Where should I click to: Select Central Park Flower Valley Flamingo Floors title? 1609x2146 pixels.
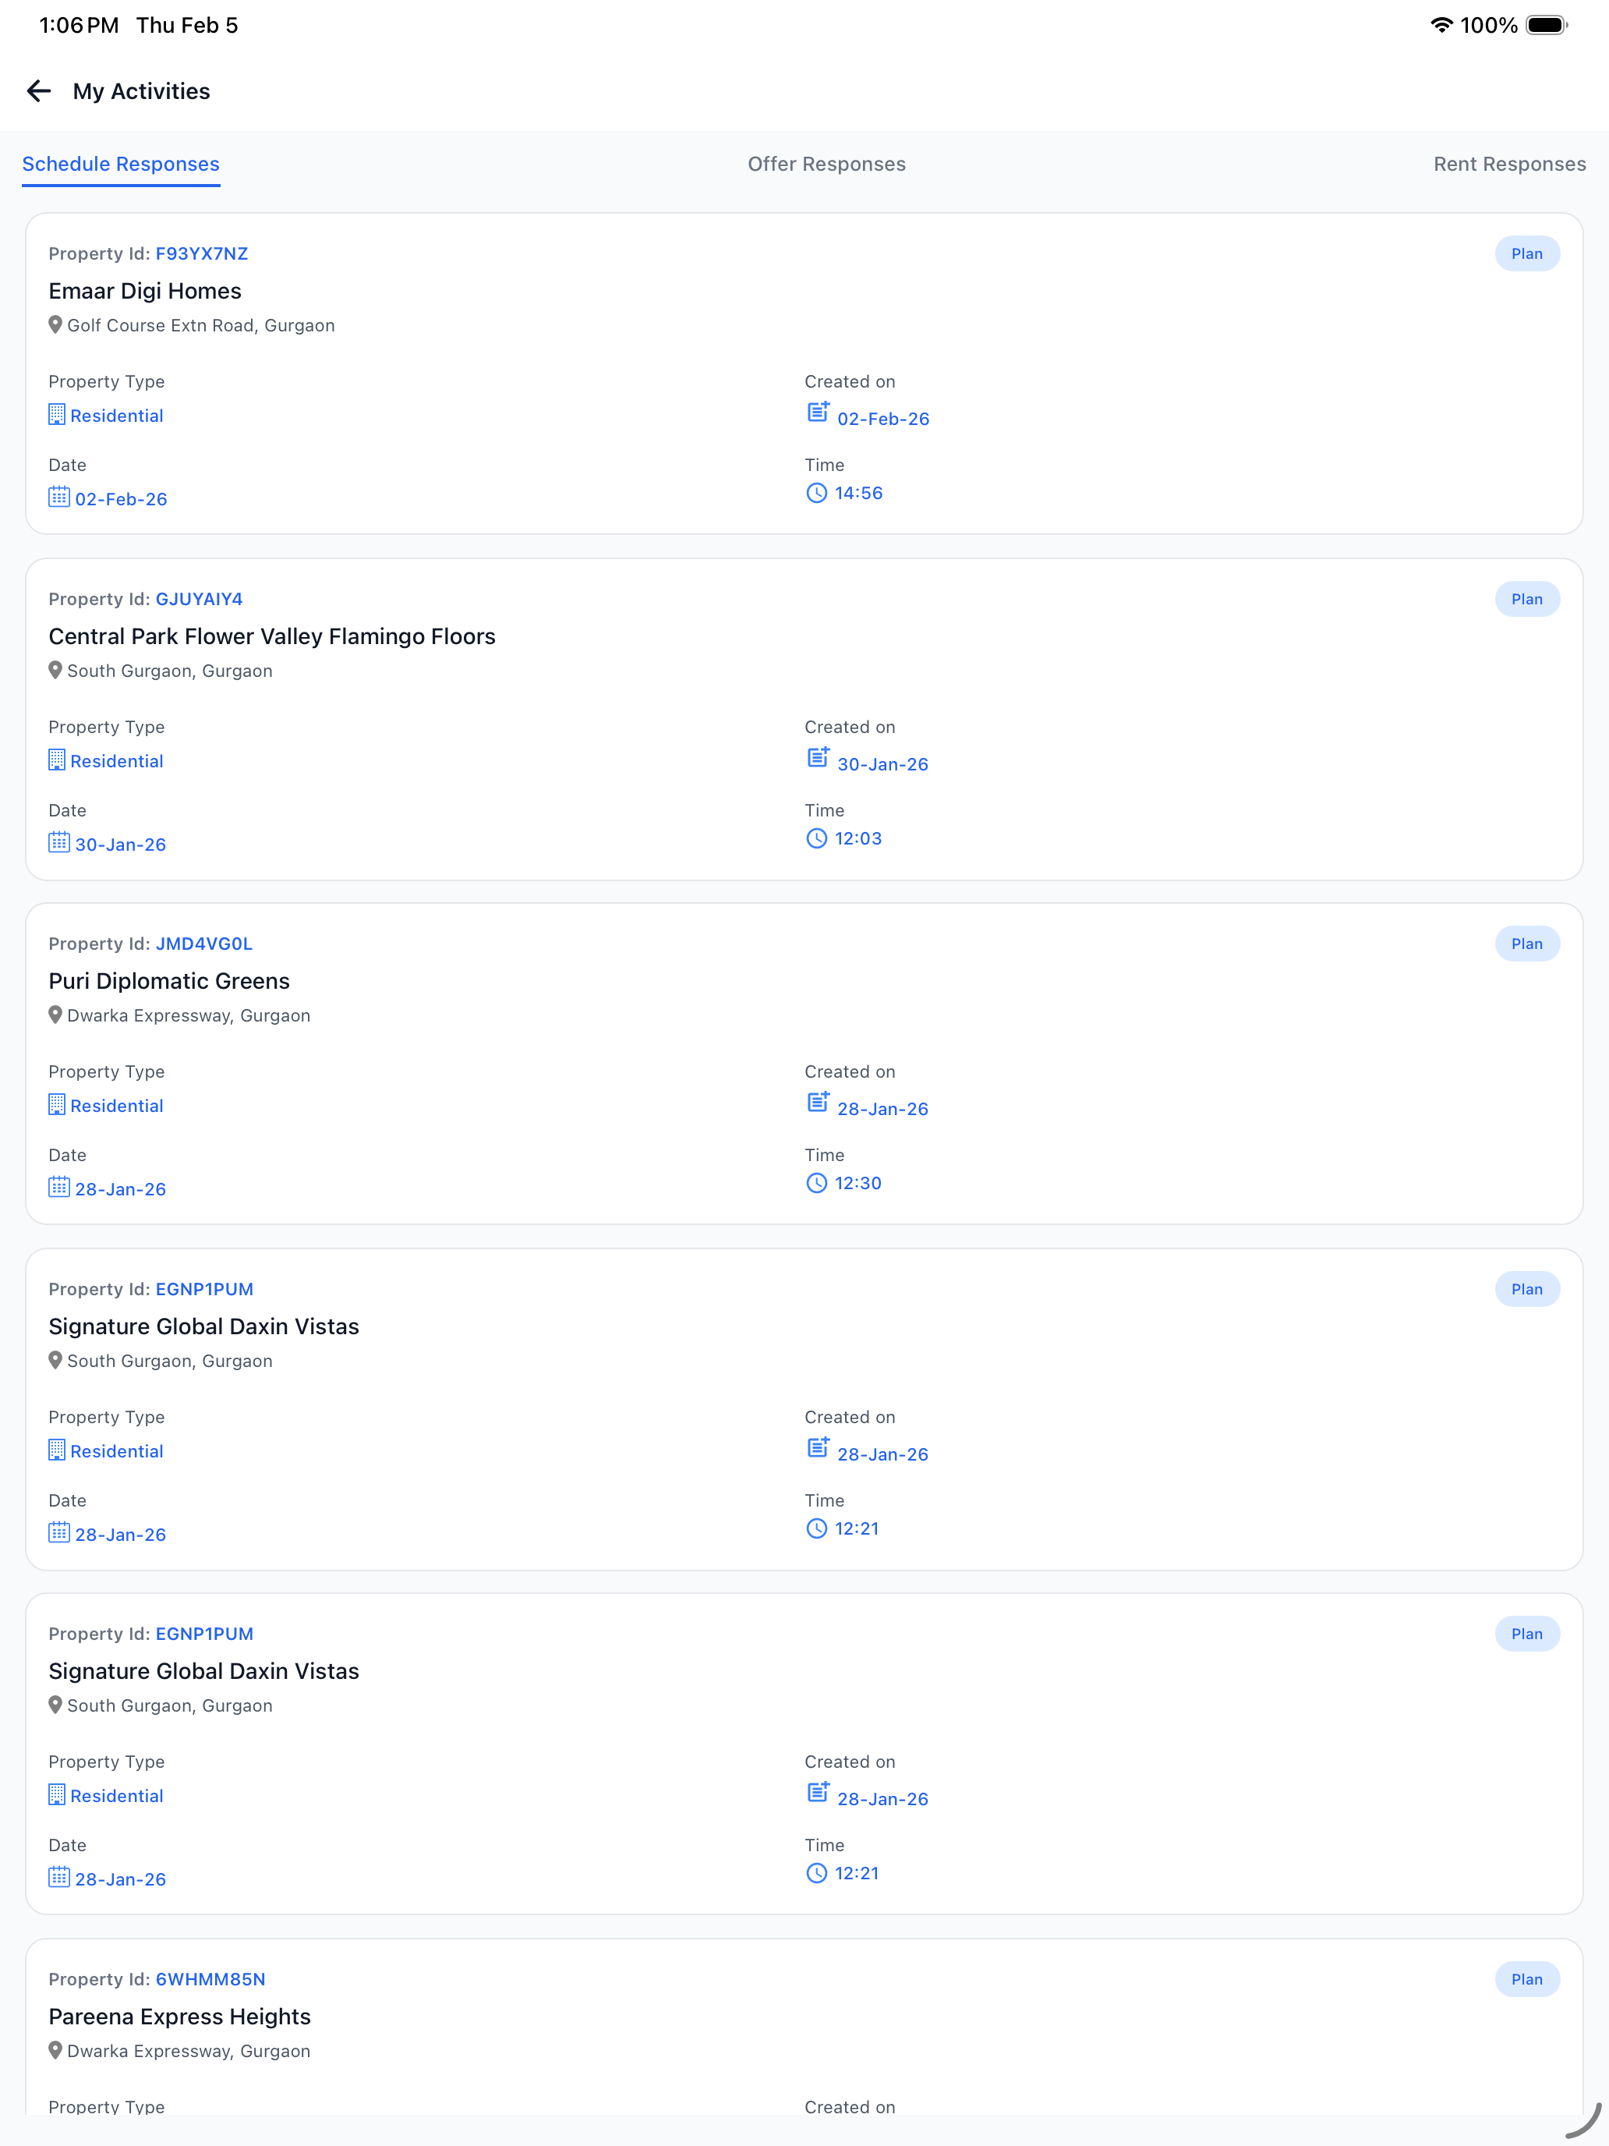pos(271,636)
